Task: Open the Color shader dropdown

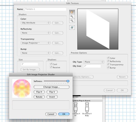Action: 35,23
